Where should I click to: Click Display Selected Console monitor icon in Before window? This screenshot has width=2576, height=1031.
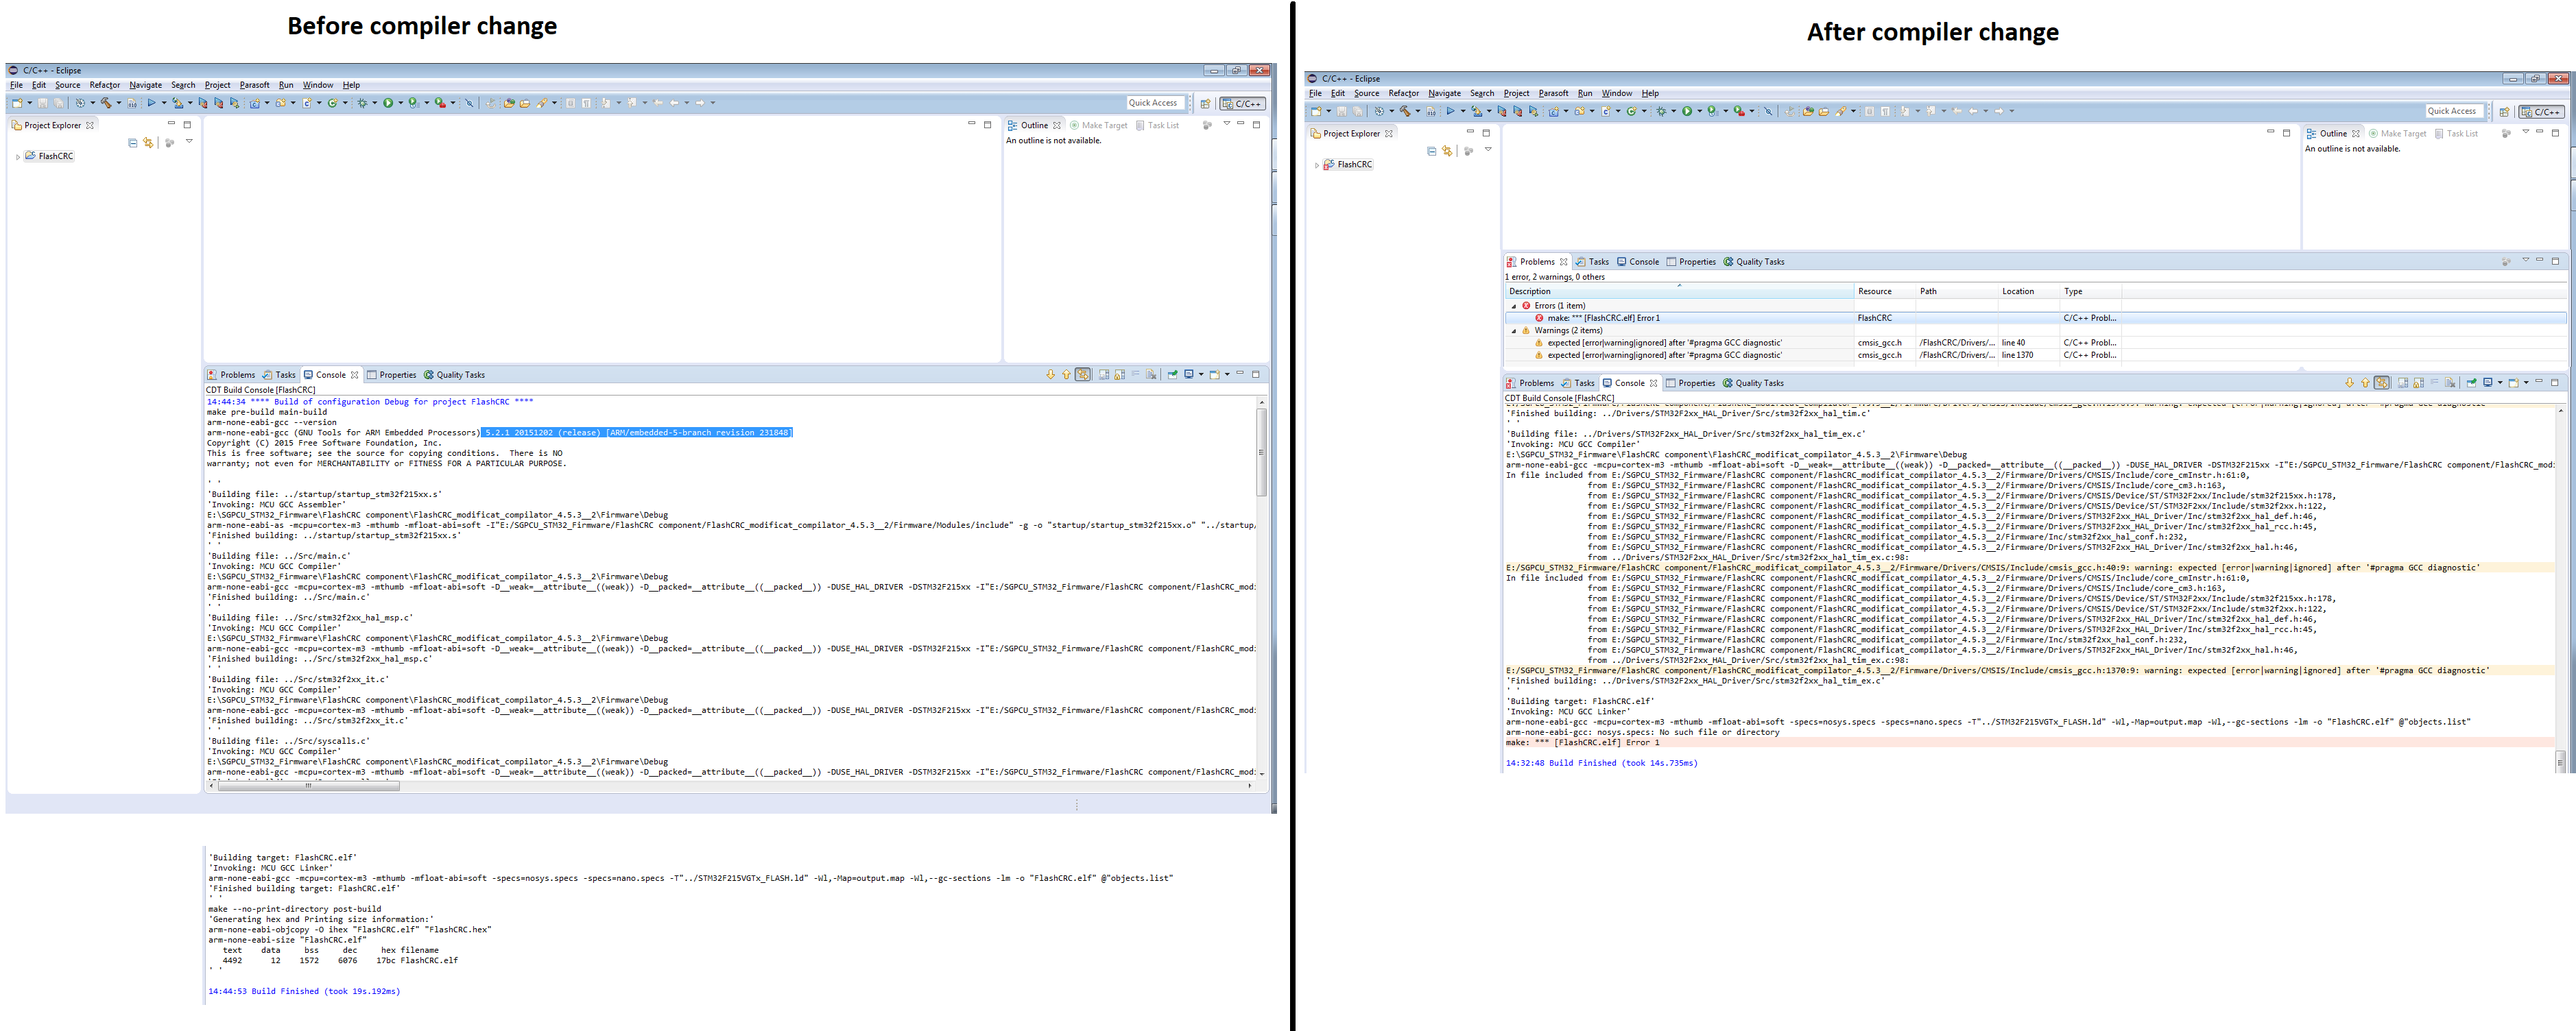[1189, 375]
